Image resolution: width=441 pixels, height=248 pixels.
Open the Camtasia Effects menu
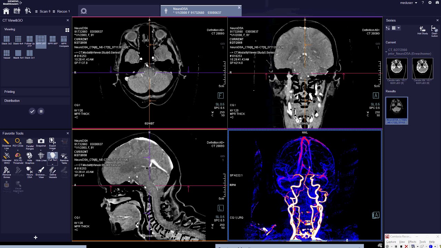(x=412, y=242)
